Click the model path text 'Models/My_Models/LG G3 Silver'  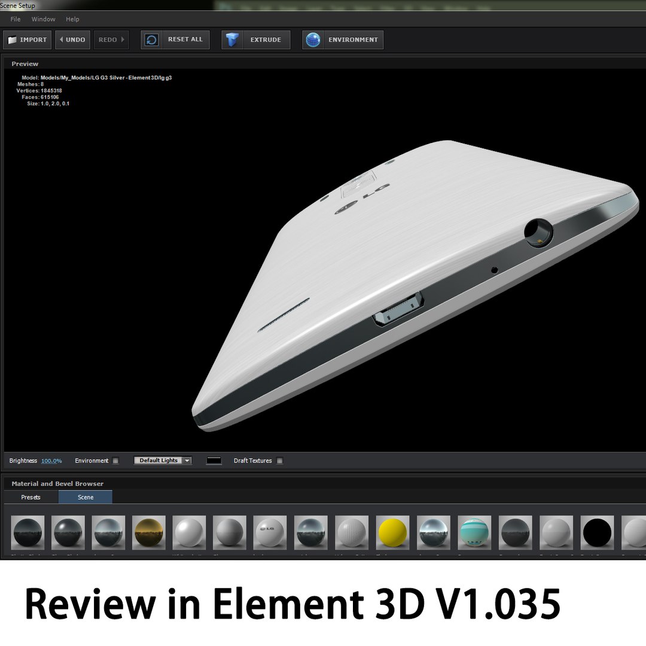point(83,77)
